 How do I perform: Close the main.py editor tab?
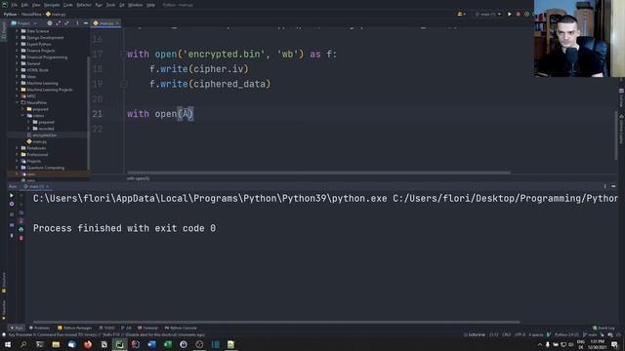click(117, 23)
